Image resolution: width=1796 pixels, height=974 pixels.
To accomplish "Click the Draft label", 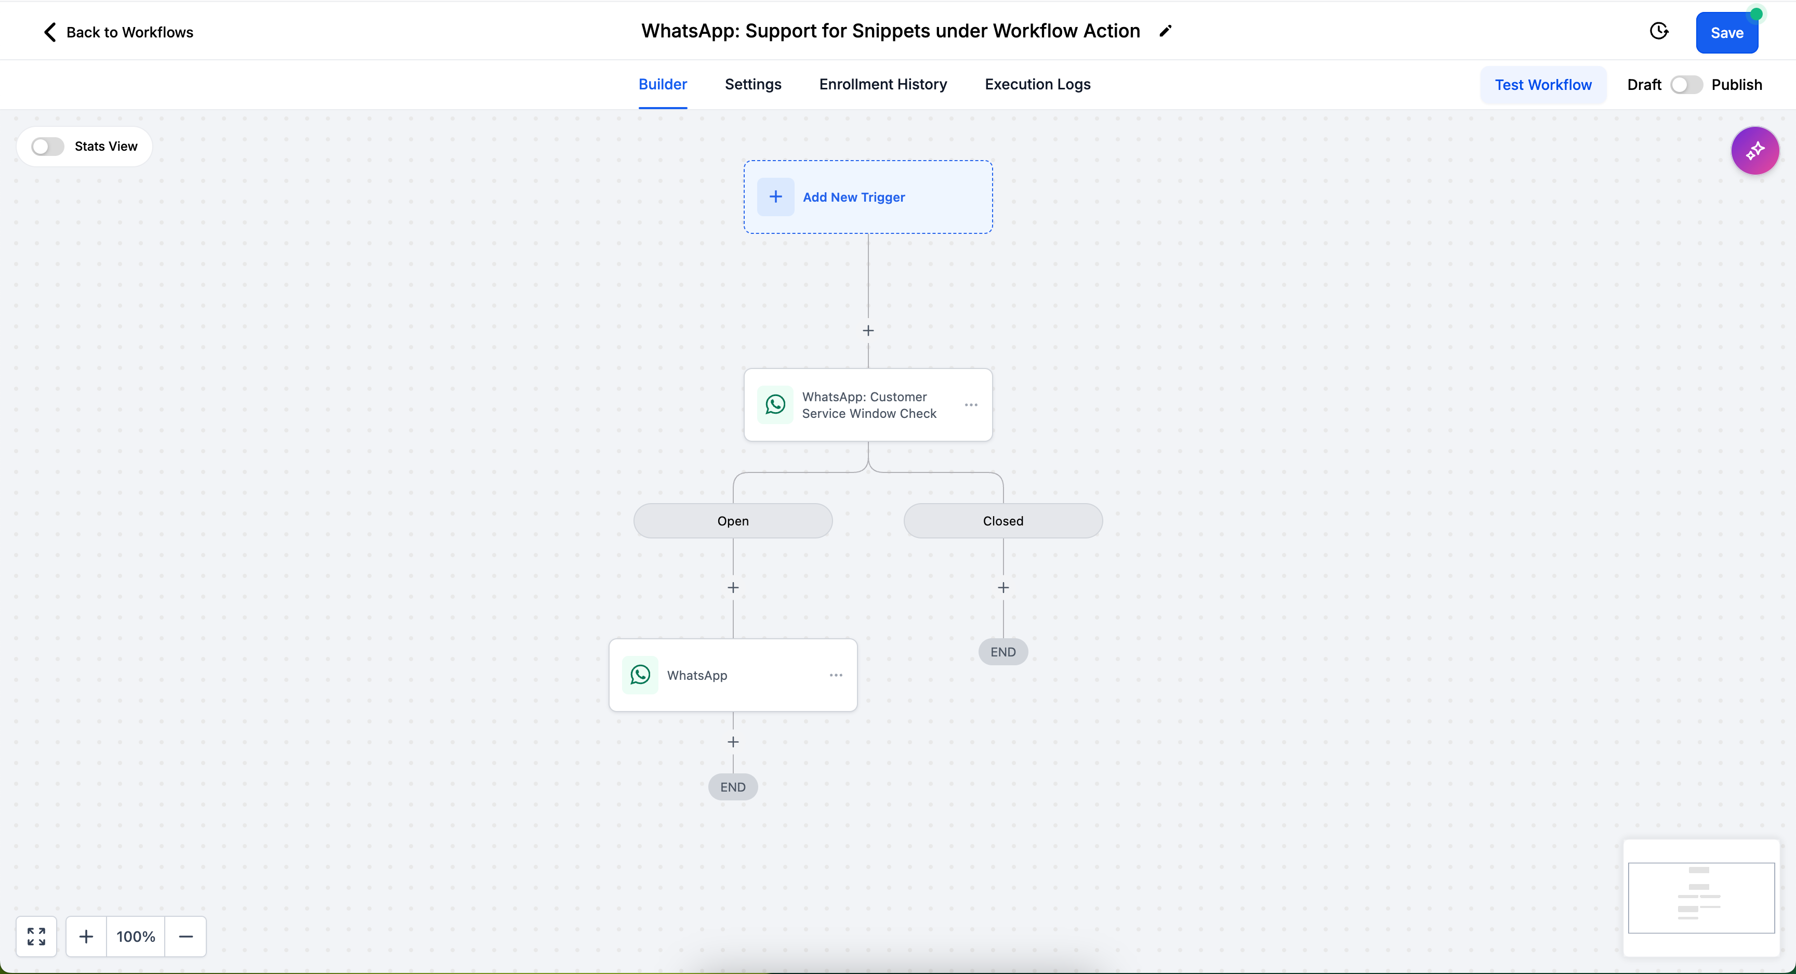I will (x=1644, y=85).
